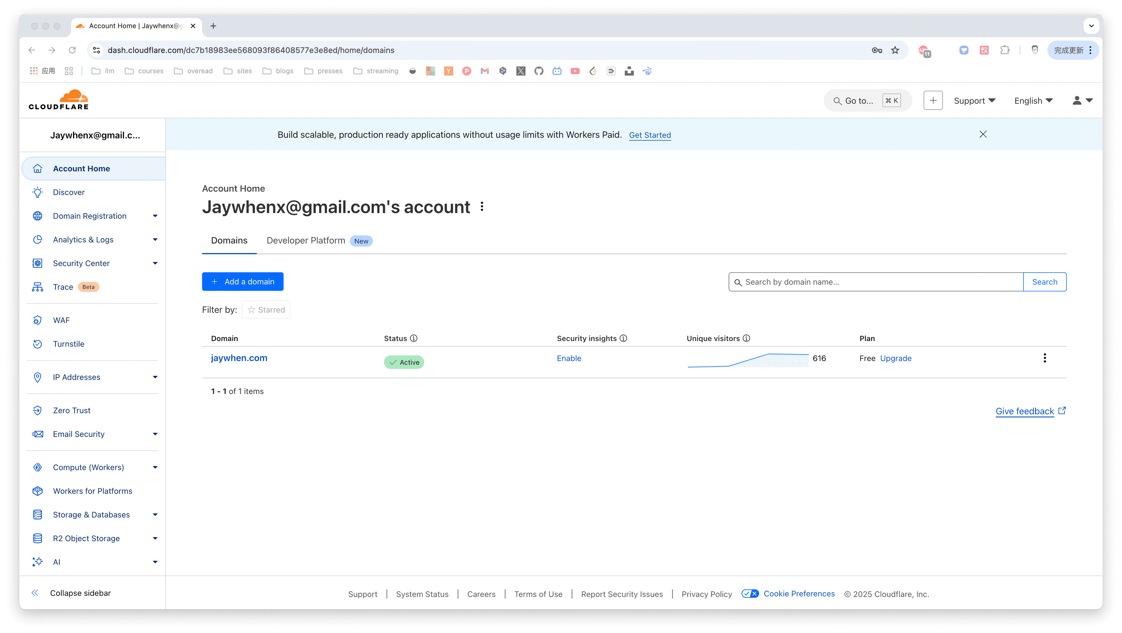Viewport: 1122px width, 633px height.
Task: Click the Storage & Databases icon
Action: tap(37, 515)
